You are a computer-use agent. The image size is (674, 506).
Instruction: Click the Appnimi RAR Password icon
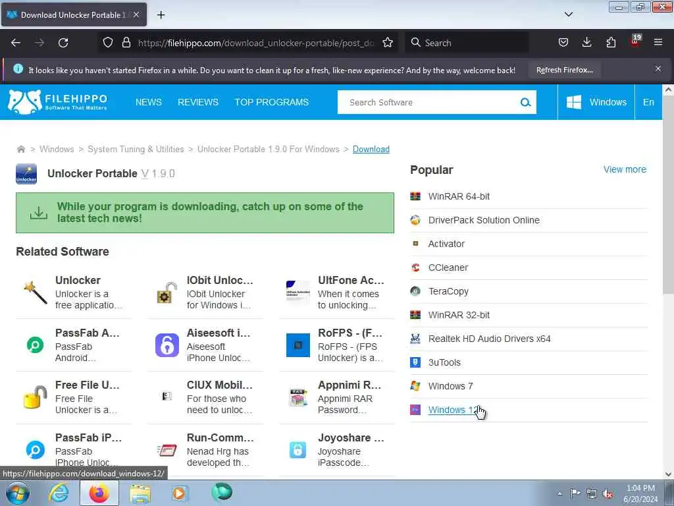pos(298,397)
